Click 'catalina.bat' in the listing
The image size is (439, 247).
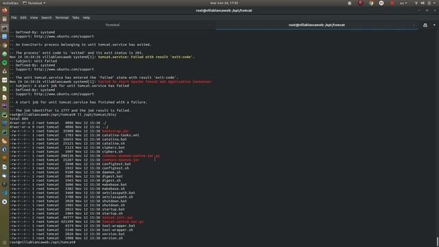click(x=115, y=139)
